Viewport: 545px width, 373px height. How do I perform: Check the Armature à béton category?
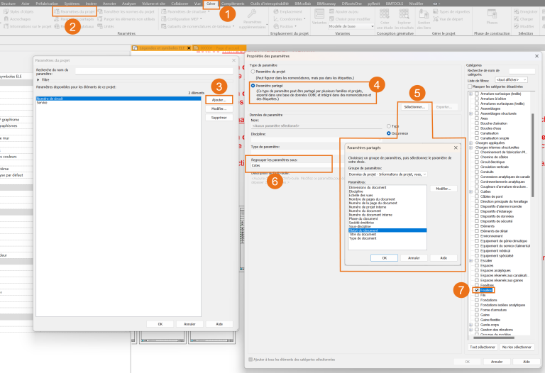[x=477, y=99]
